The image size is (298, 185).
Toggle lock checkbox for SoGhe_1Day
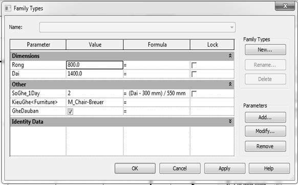(194, 94)
